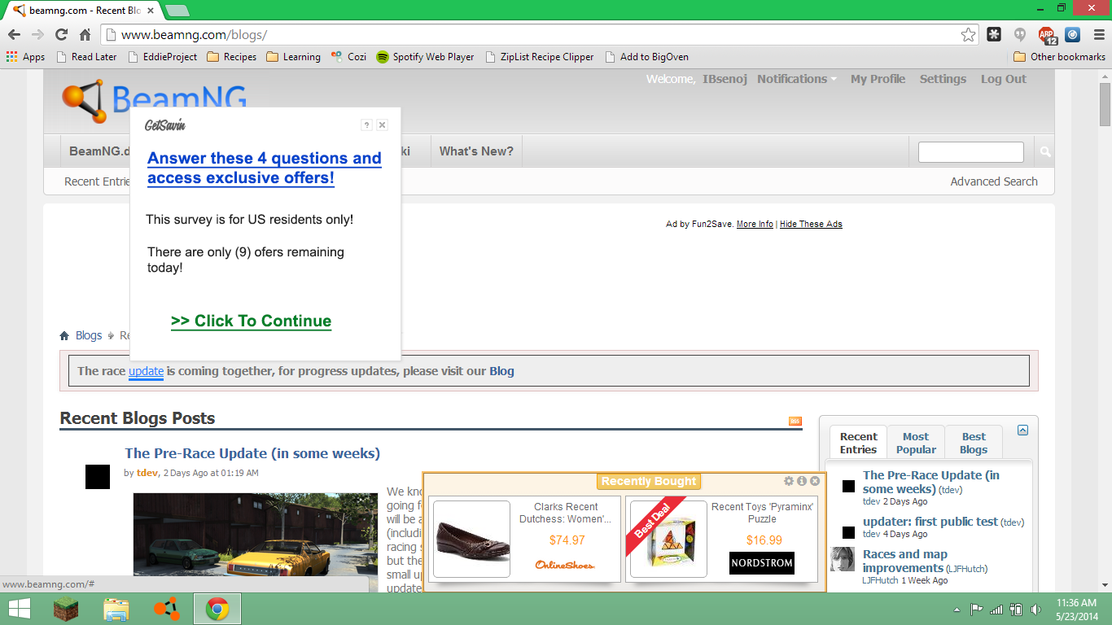Click the Fun2Save 'More Info' link
Screen dimensions: 1112x625
click(x=755, y=224)
